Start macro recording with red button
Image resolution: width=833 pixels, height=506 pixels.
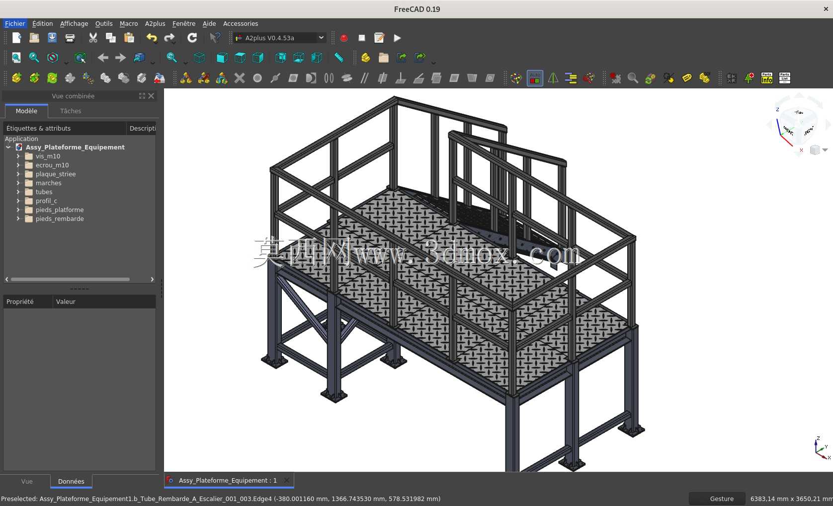[x=344, y=38]
